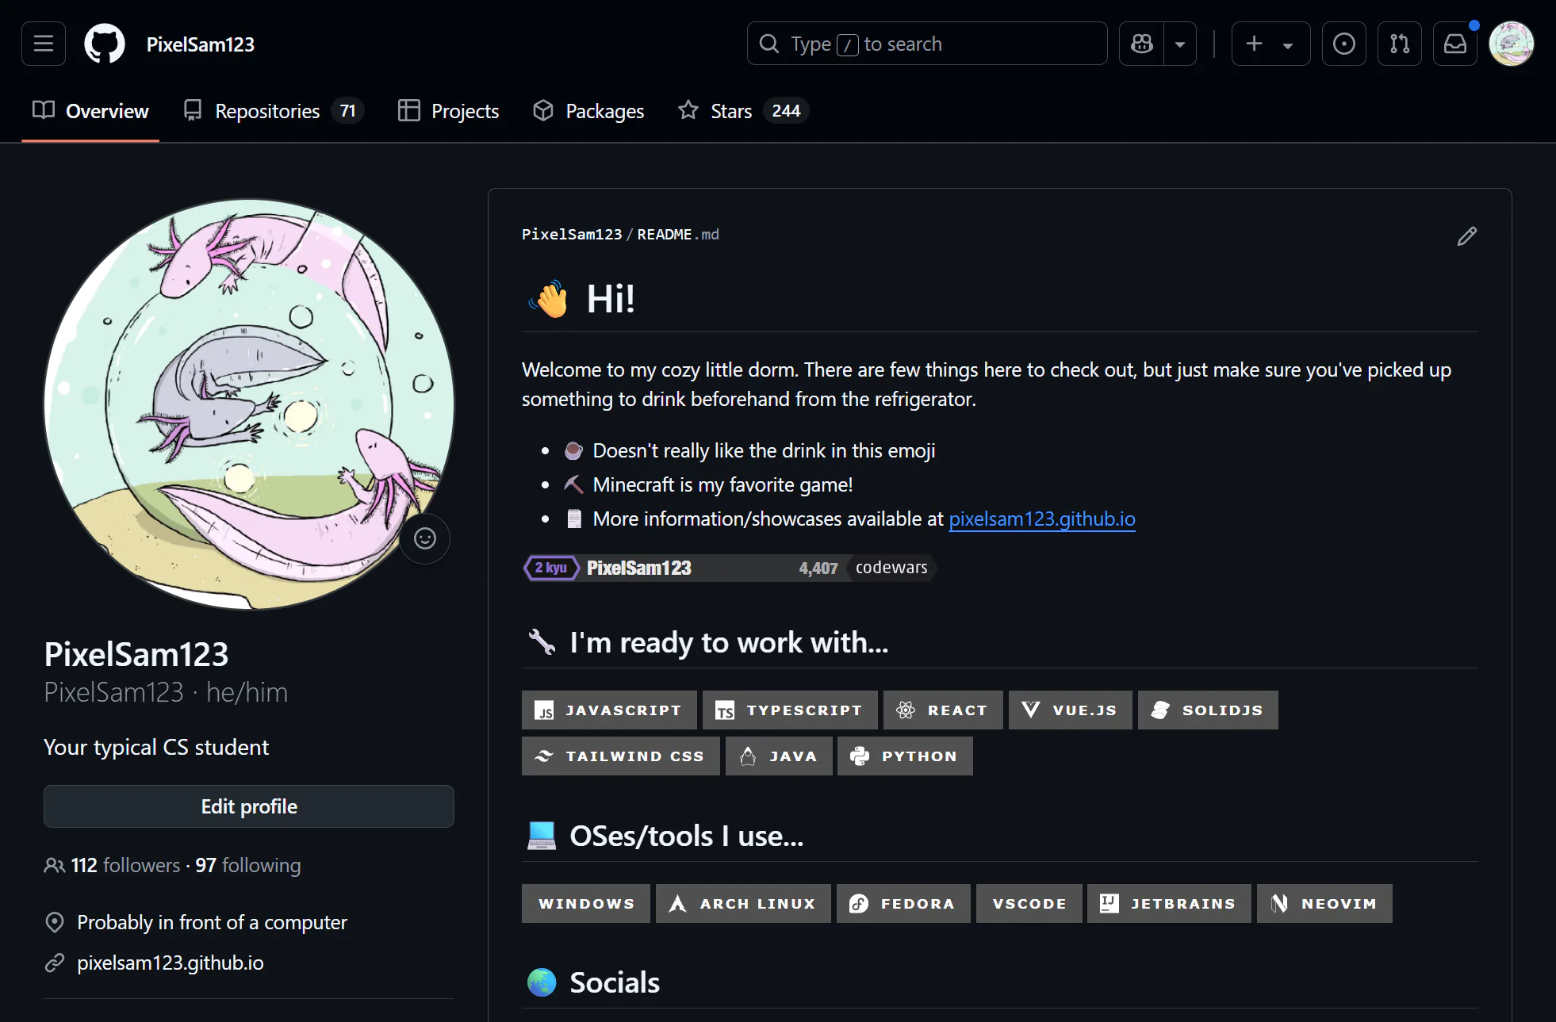Click the chain link icon beside website
The height and width of the screenshot is (1022, 1556).
(x=55, y=963)
